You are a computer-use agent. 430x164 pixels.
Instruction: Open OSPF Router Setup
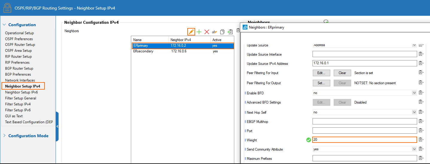click(20, 45)
